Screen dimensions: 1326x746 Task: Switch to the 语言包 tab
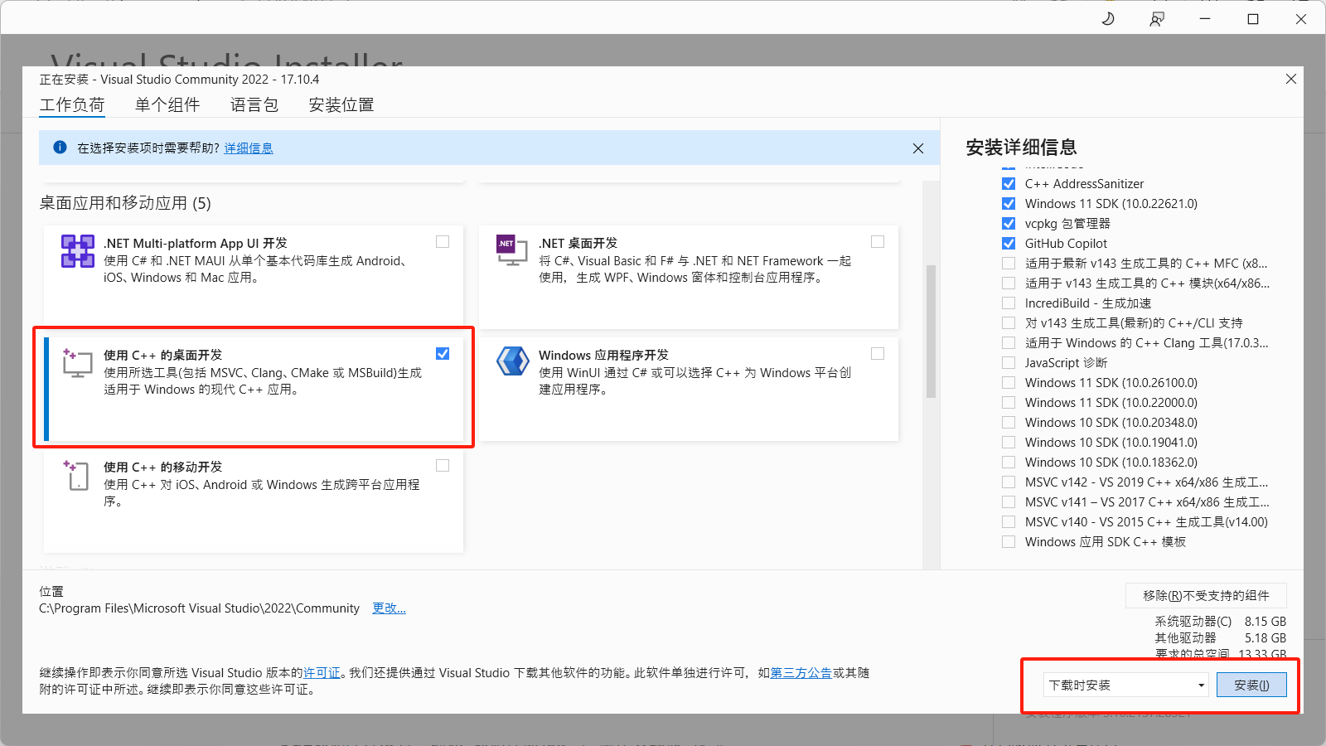coord(254,105)
